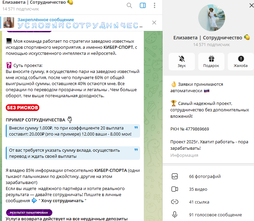
Task: Click the 14 571 подписчик count in header
Action: (20, 9)
